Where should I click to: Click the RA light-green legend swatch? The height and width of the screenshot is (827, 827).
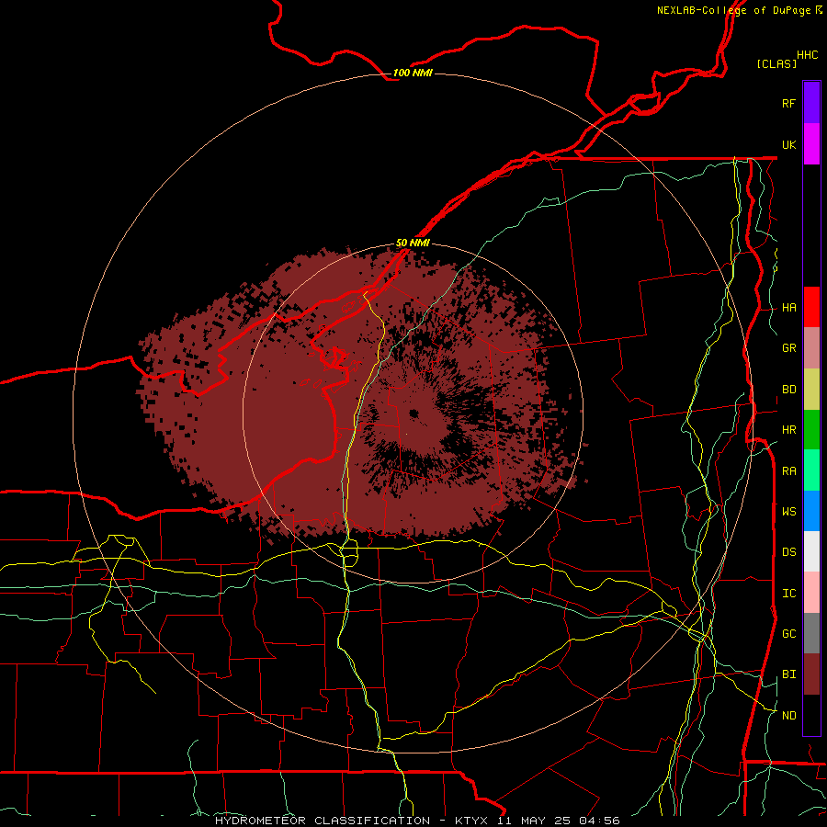point(811,470)
